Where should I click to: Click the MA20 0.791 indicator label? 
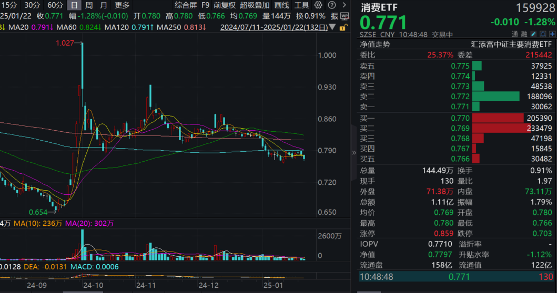31,27
